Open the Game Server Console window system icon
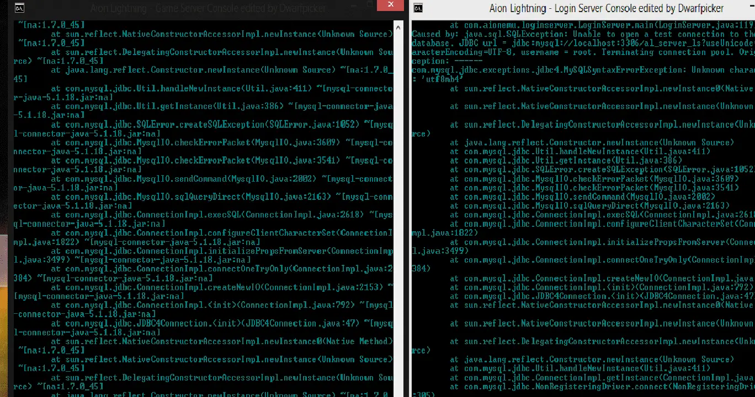The height and width of the screenshot is (397, 755). (x=19, y=8)
